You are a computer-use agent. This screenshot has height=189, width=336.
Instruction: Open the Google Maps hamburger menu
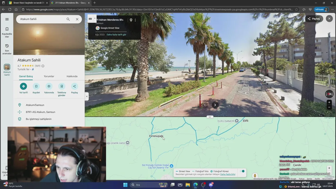coord(7,19)
